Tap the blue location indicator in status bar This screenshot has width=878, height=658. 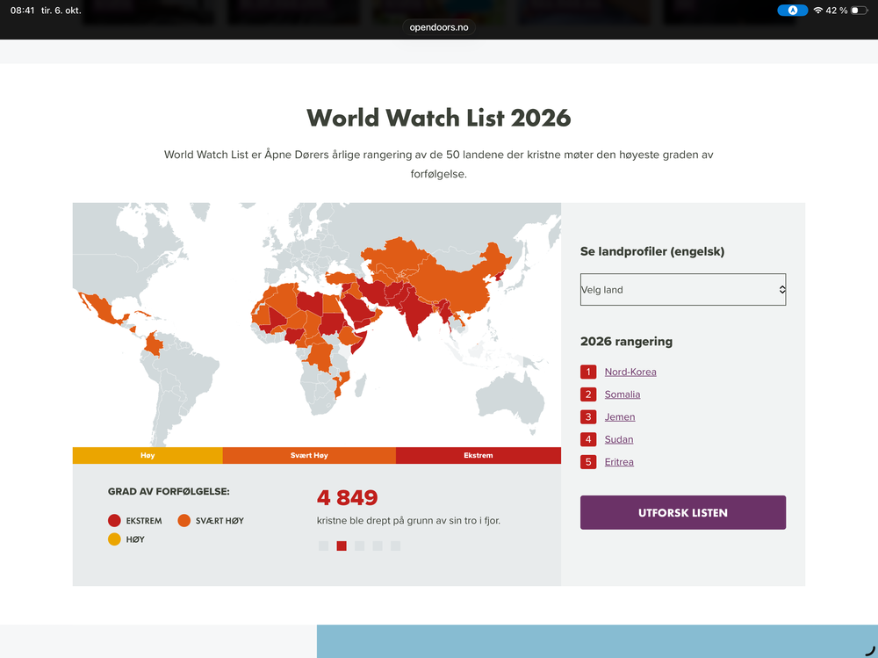pyautogui.click(x=792, y=10)
